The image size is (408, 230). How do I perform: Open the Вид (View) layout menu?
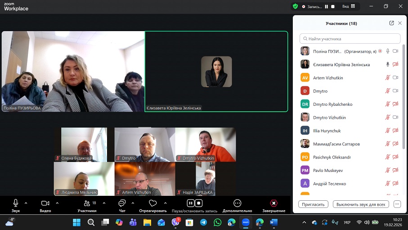[349, 6]
